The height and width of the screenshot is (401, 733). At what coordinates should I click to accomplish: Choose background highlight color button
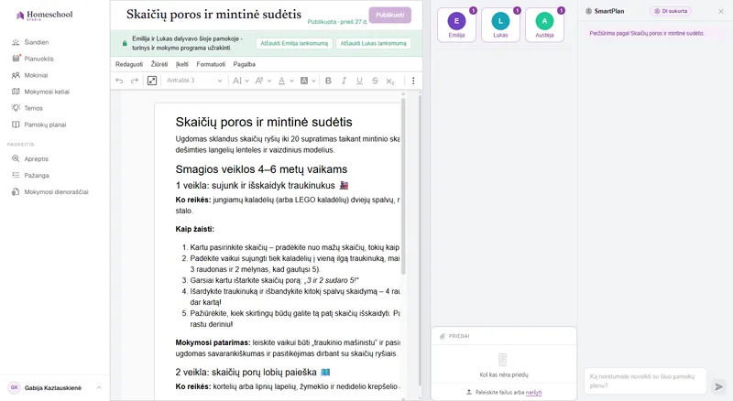point(304,81)
